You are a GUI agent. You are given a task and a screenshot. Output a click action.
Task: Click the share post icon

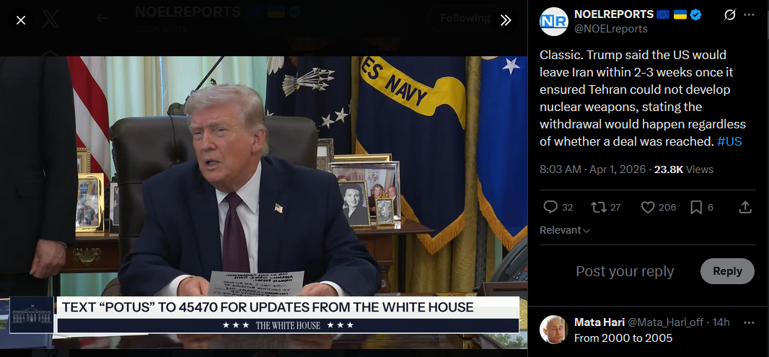[745, 208]
